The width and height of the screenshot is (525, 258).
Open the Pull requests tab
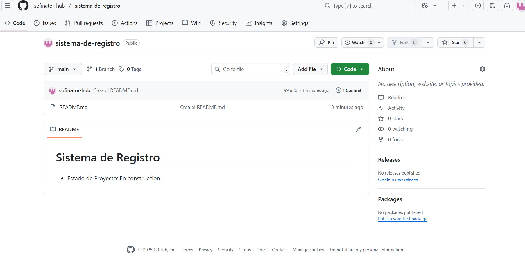[x=84, y=23]
